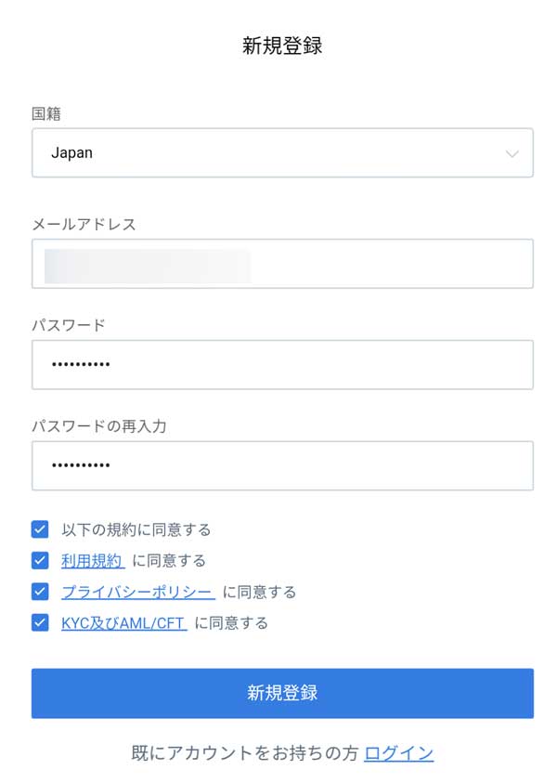Focus the メールアドレス input field
This screenshot has width=557, height=783.
(x=282, y=264)
